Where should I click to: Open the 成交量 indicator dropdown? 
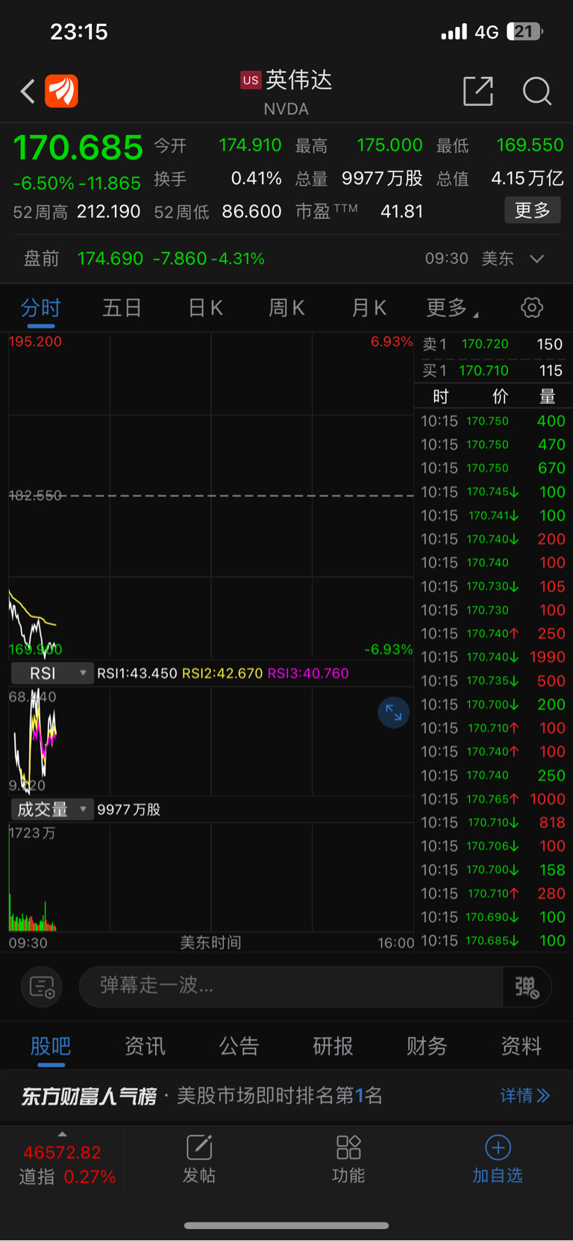pyautogui.click(x=52, y=809)
